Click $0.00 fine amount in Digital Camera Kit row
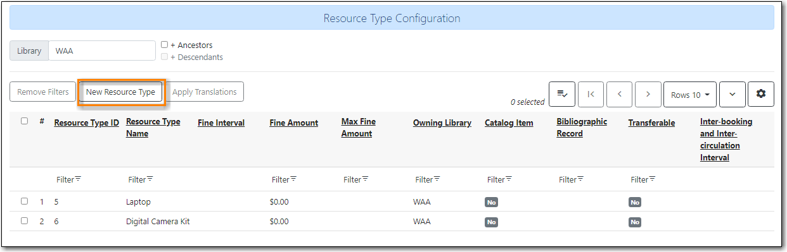Screen dimensions: 787x252 (279, 222)
